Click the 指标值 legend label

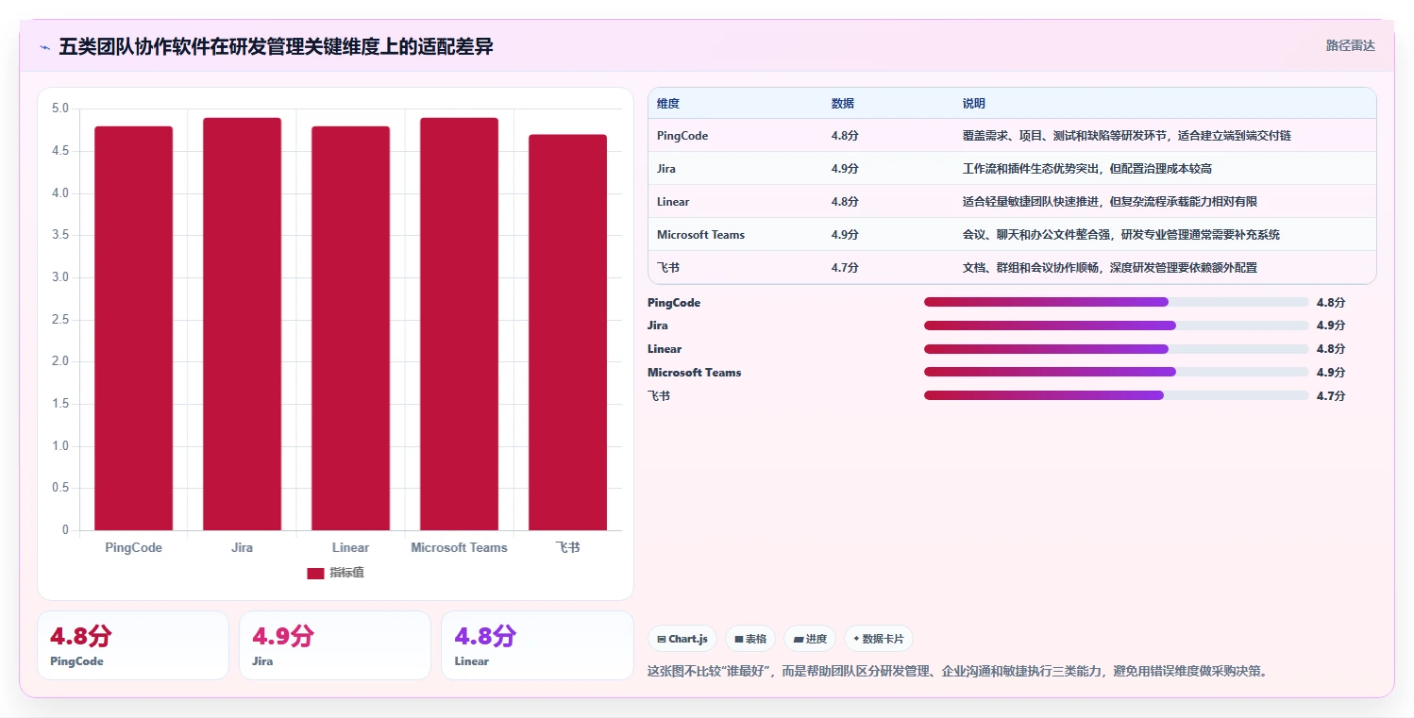pos(346,574)
